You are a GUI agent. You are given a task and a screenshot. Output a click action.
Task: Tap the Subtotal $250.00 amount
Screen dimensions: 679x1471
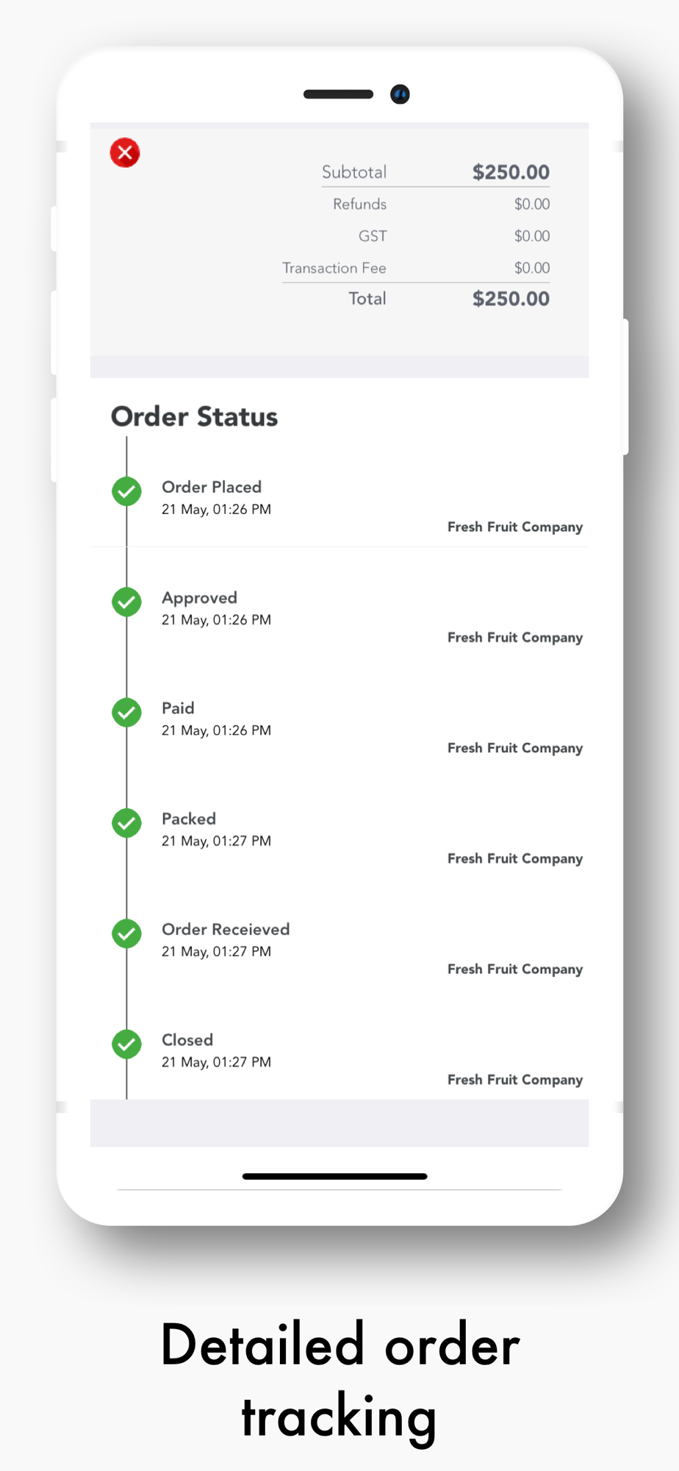511,172
